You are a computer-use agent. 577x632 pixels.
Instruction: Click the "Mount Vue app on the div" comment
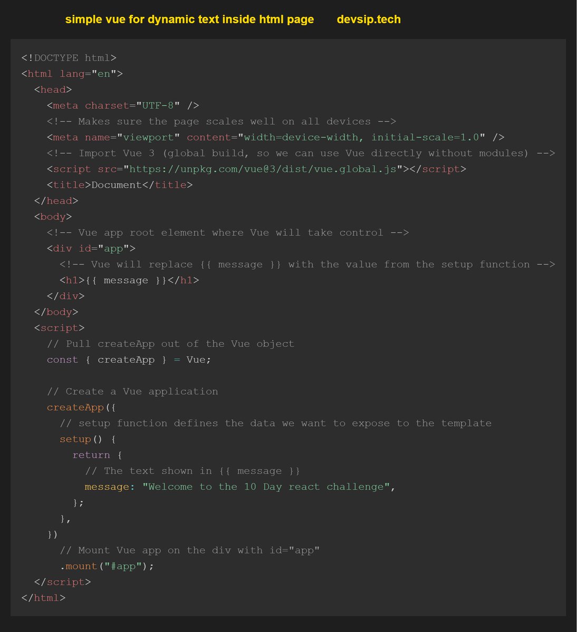(190, 550)
